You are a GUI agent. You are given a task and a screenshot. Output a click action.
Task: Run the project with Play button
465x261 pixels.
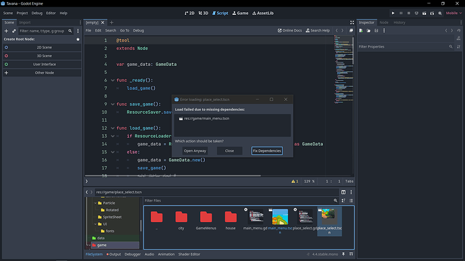click(x=394, y=13)
